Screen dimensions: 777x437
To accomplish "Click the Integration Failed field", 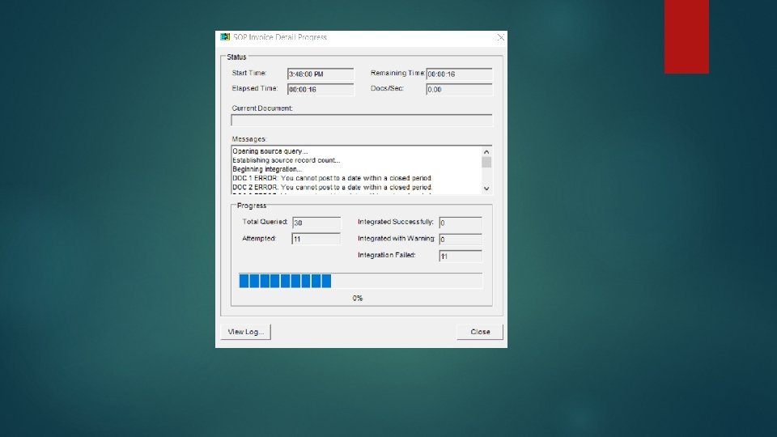I will coord(461,256).
